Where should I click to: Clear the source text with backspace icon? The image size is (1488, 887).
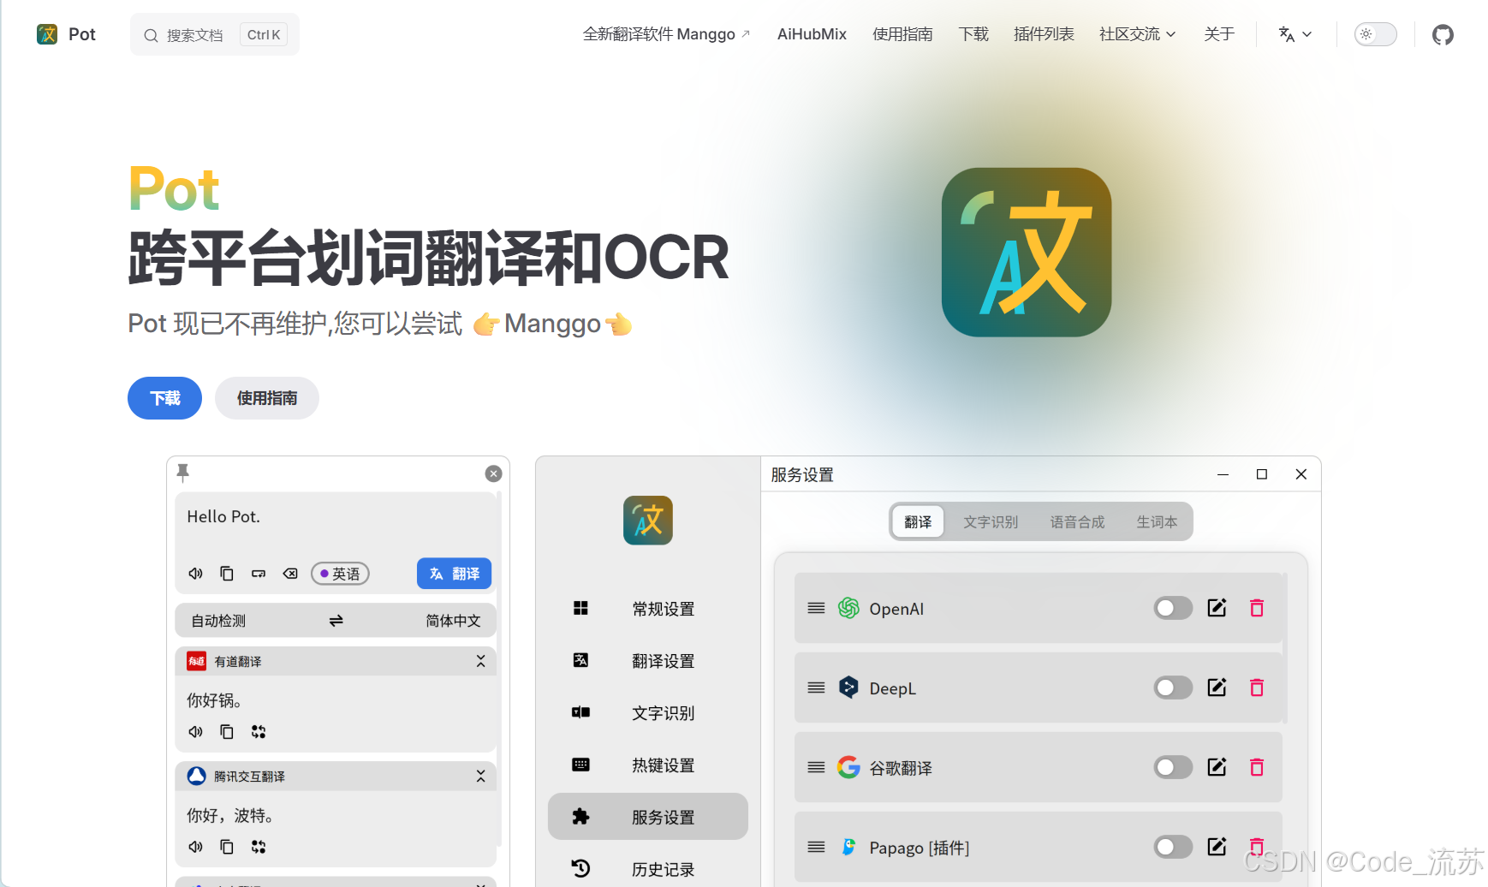(290, 574)
